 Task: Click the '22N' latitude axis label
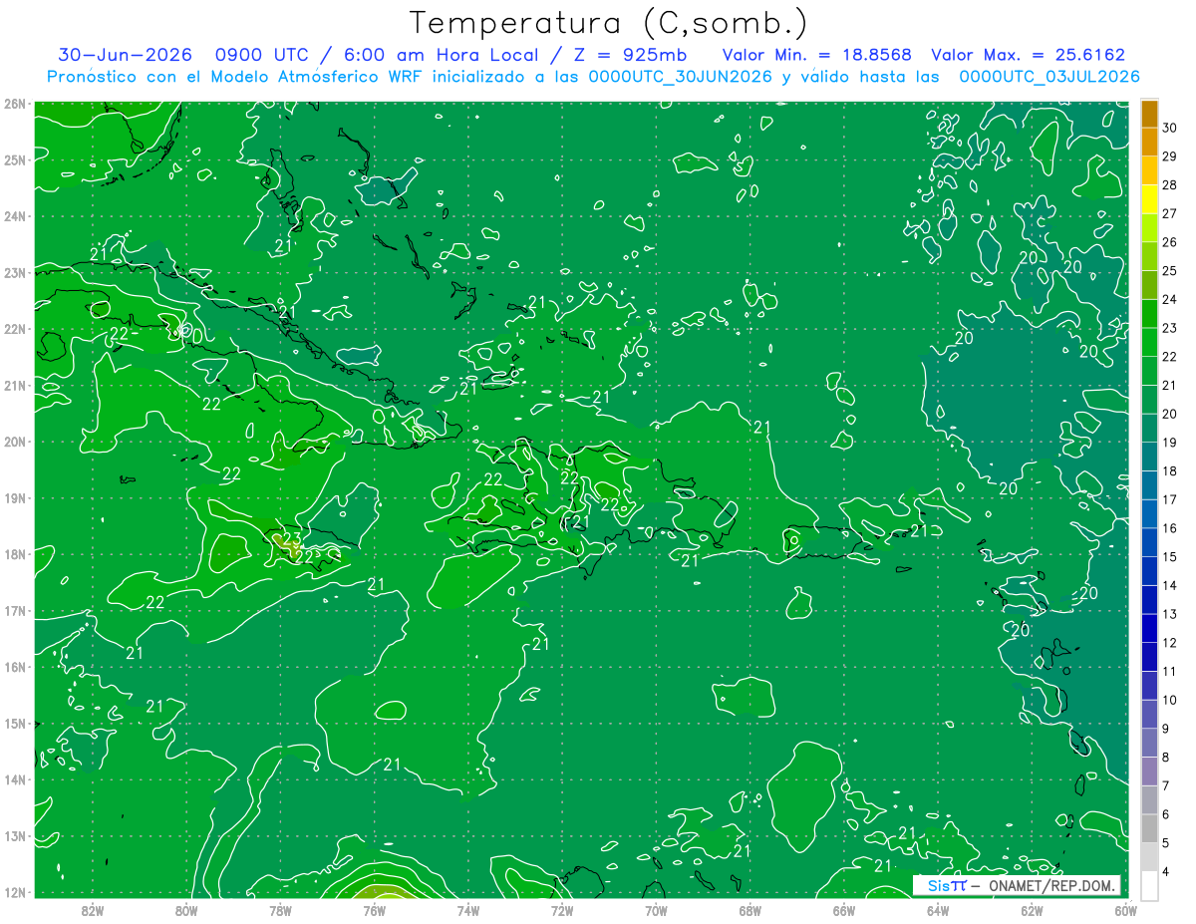(15, 329)
